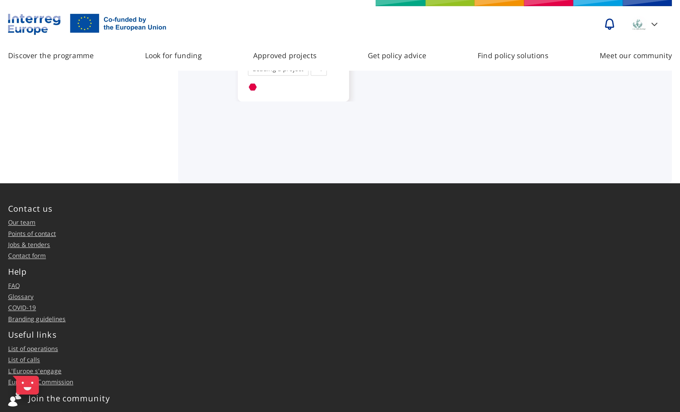
Task: Visit List of operations link
Action: coord(33,349)
